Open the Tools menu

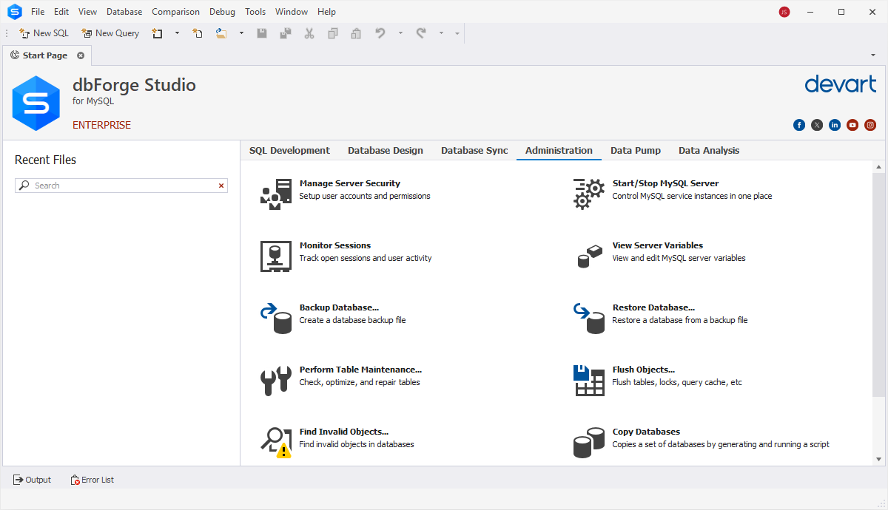coord(255,12)
